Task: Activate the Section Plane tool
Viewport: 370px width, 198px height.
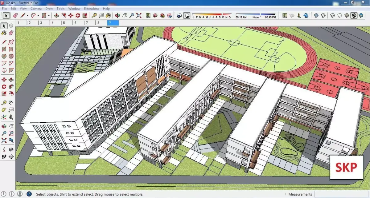Action: click(x=11, y=157)
